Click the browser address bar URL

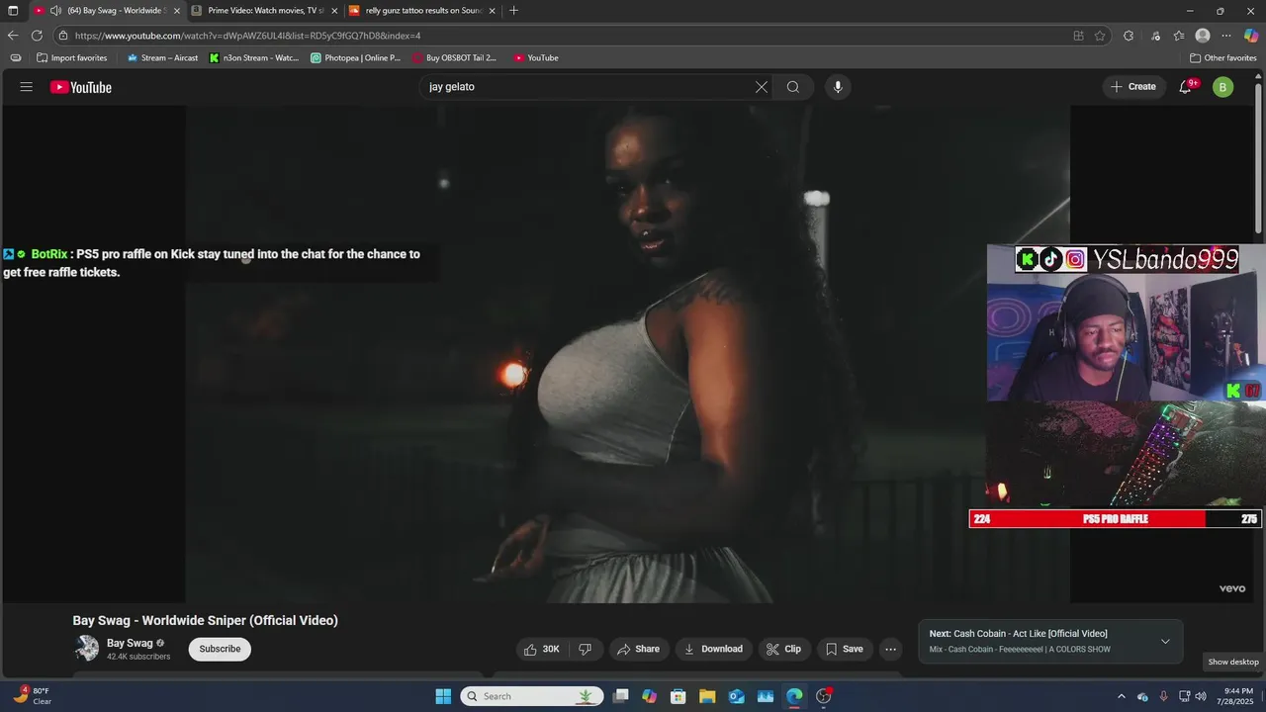click(x=247, y=36)
